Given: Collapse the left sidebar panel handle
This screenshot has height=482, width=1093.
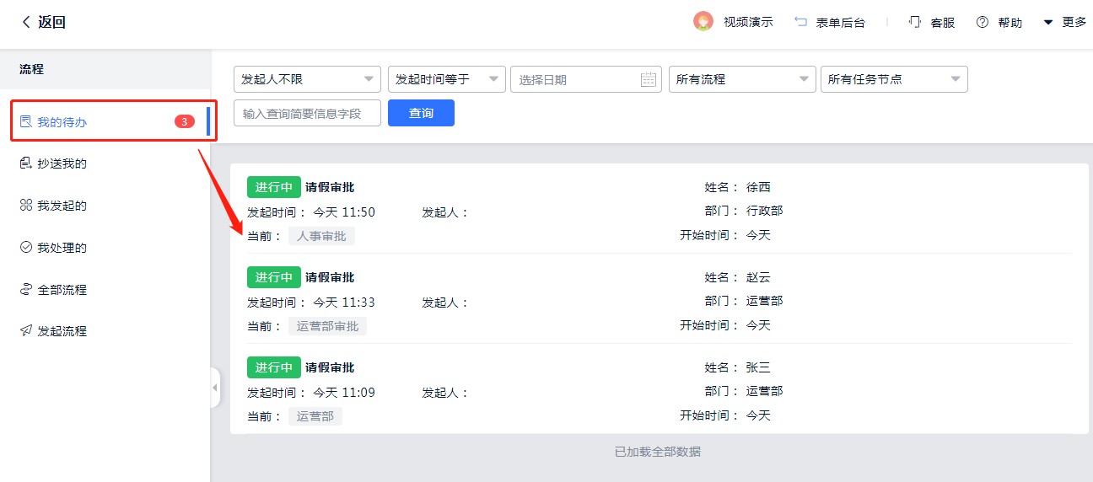Looking at the screenshot, I should 214,388.
